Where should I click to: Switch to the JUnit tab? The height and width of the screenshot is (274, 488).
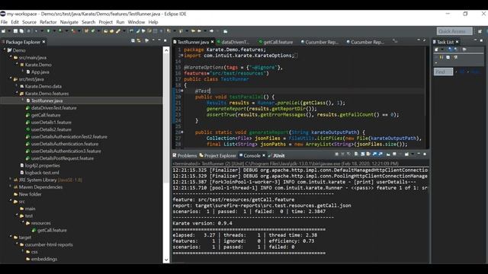[276, 155]
